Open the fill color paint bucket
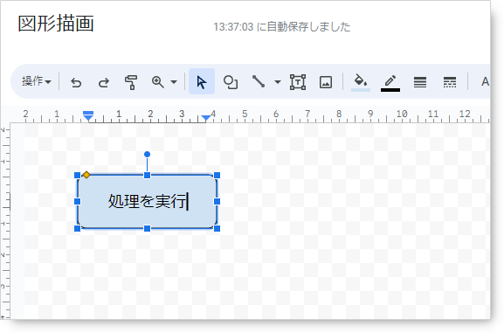Viewport: 504px width, 333px height. 361,82
